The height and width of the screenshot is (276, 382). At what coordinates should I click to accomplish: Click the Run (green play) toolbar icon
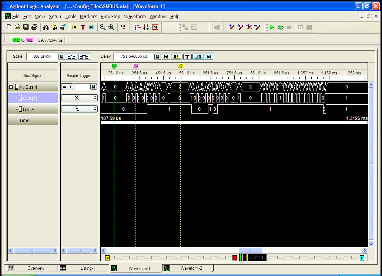coord(272,27)
